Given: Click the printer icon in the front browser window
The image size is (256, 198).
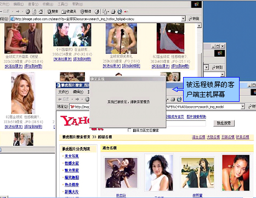Looking at the screenshot, I should pos(173,100).
